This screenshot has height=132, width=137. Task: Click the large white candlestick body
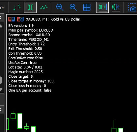click(20, 121)
